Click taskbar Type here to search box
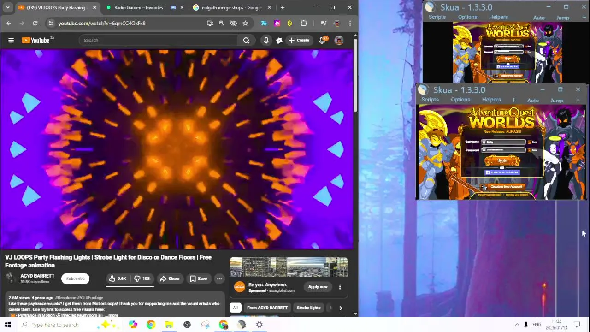This screenshot has width=590, height=332. (x=69, y=325)
